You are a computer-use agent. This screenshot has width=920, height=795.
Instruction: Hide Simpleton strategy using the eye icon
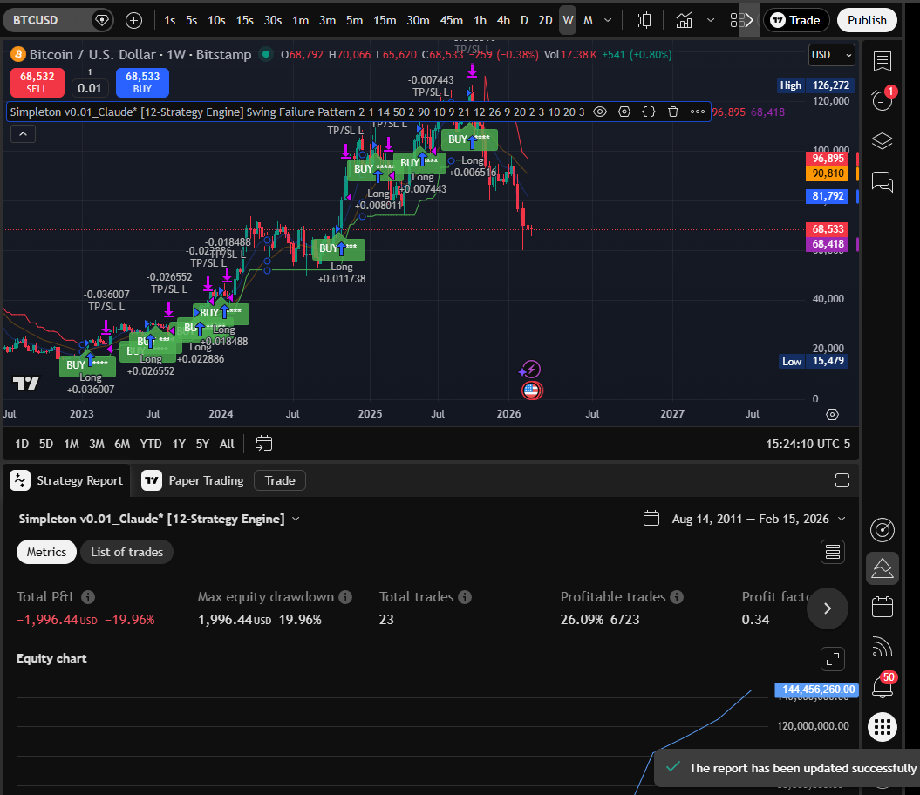pyautogui.click(x=599, y=112)
